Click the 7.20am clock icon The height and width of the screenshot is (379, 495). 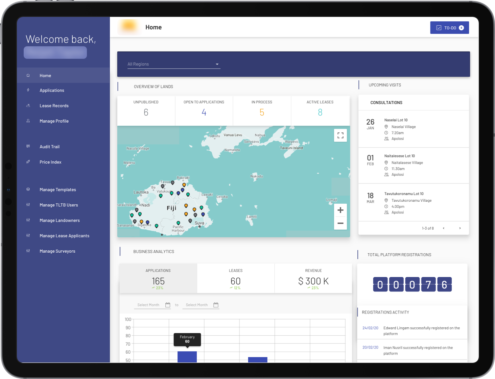point(386,133)
